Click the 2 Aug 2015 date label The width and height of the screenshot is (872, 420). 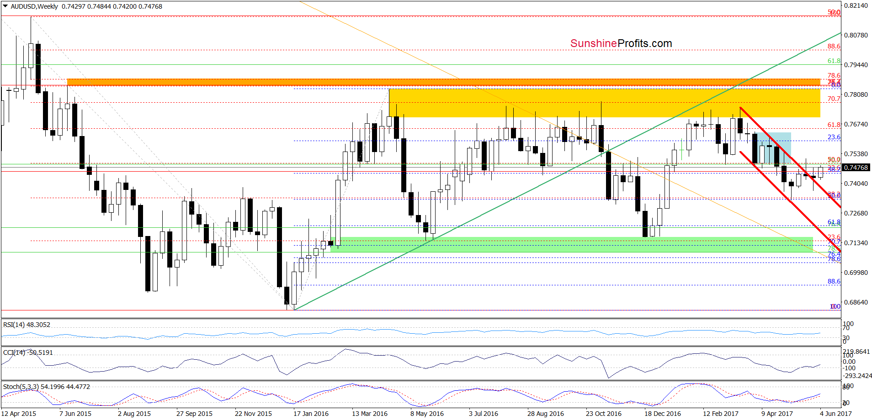coord(134,414)
